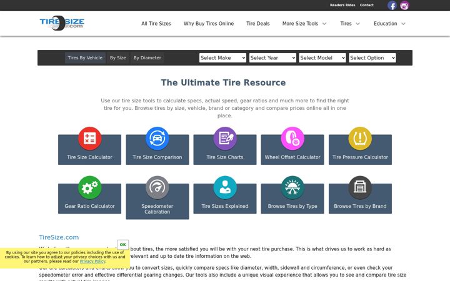Switch to the By Size tab
The width and height of the screenshot is (450, 281).
(118, 57)
